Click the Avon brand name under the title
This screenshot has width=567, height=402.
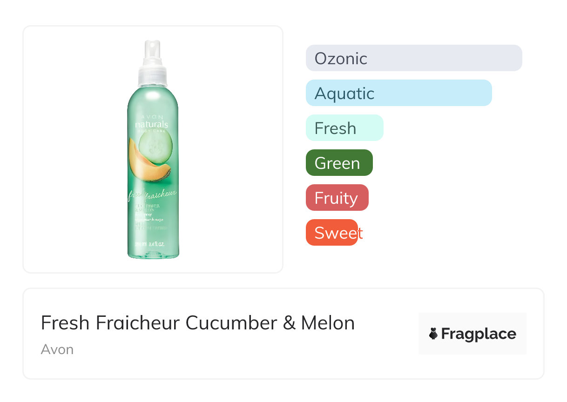pyautogui.click(x=57, y=349)
